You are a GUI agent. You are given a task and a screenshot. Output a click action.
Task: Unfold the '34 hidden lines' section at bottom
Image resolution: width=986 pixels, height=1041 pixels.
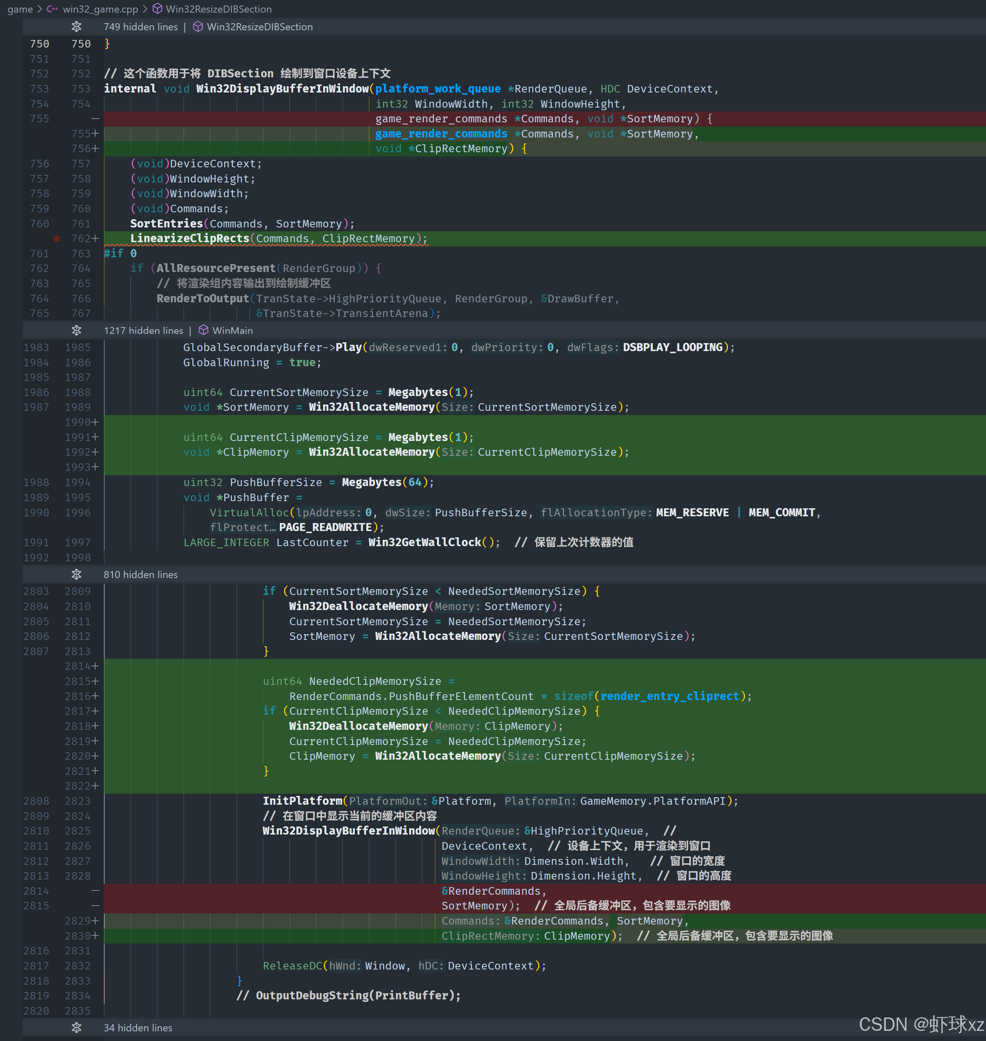point(138,1028)
